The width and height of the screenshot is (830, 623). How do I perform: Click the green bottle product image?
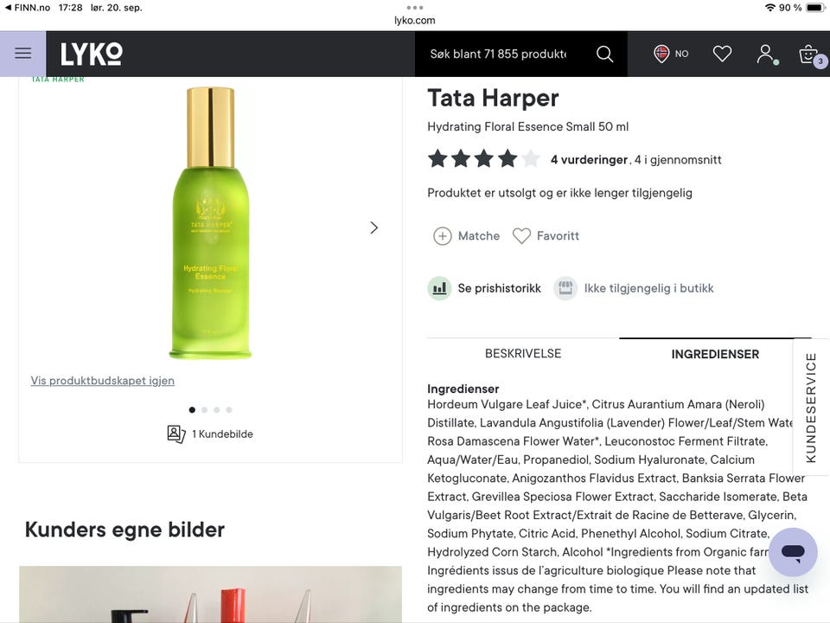210,222
